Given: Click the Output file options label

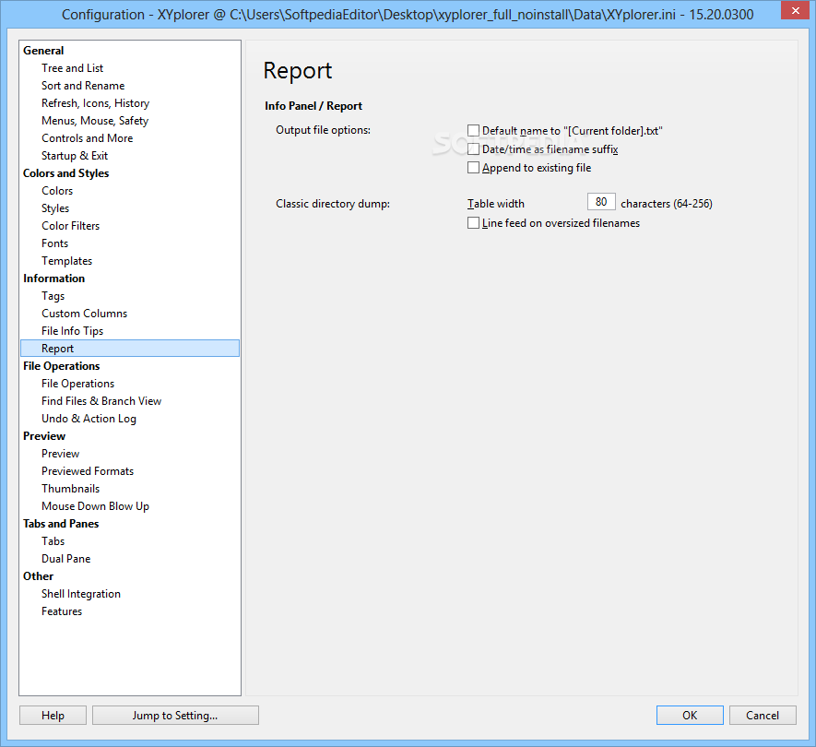Looking at the screenshot, I should (x=324, y=130).
